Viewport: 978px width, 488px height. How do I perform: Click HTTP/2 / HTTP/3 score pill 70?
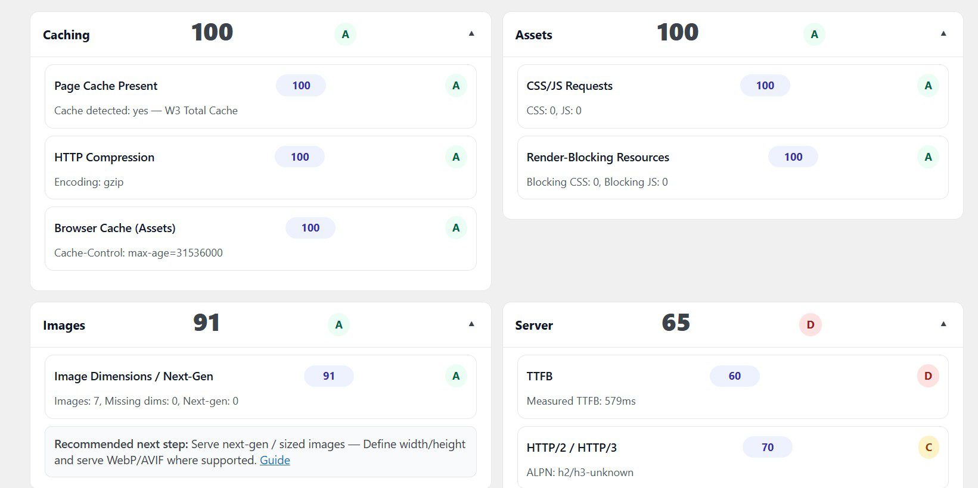coord(768,448)
